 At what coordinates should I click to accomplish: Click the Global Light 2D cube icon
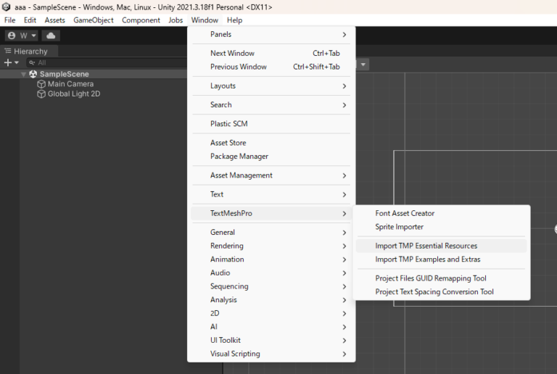[41, 94]
